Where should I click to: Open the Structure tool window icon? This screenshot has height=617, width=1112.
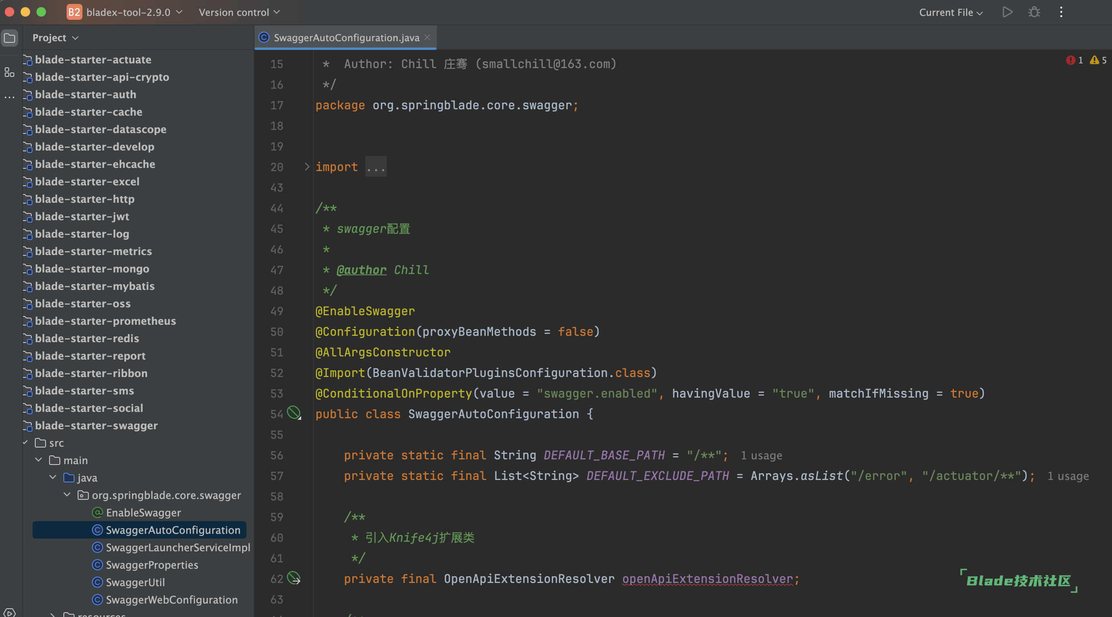click(x=10, y=72)
